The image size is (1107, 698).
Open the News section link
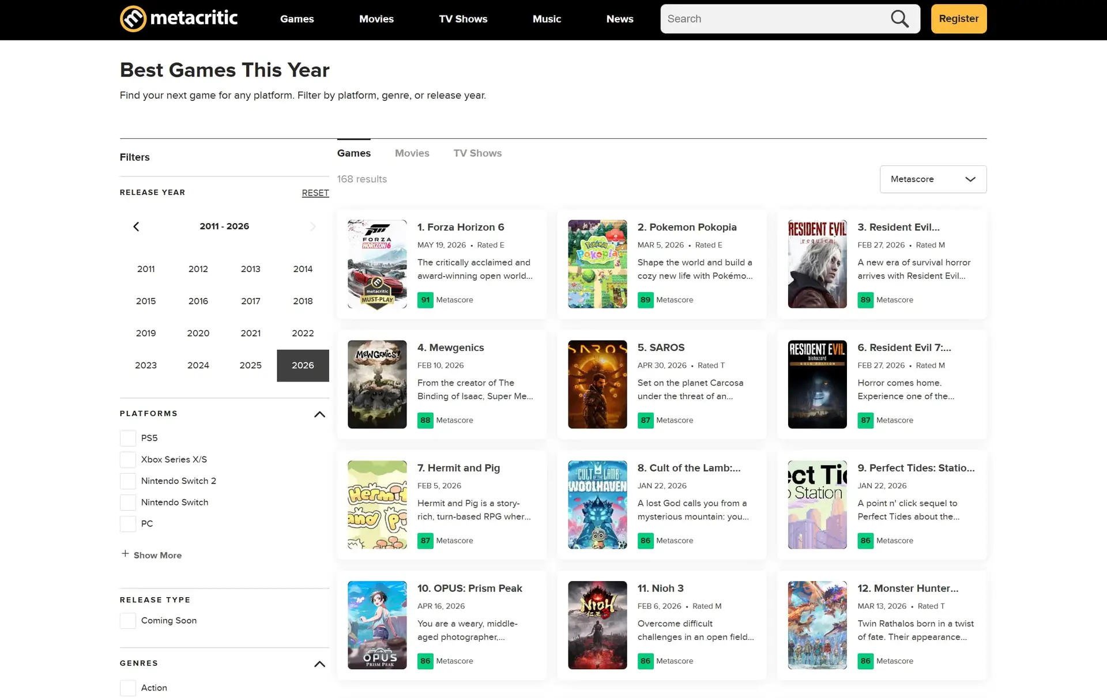pos(620,19)
